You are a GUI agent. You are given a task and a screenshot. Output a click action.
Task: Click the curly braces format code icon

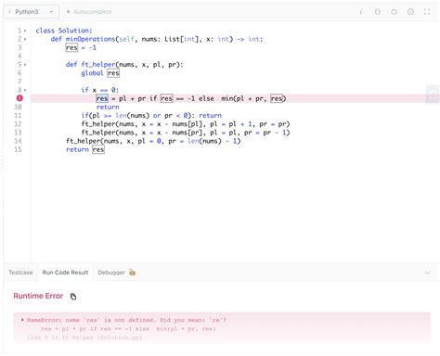(377, 12)
